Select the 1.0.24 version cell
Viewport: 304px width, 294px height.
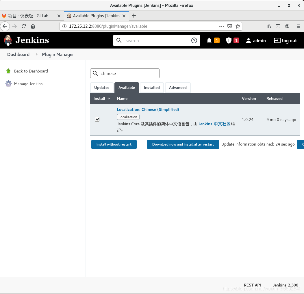pyautogui.click(x=248, y=120)
